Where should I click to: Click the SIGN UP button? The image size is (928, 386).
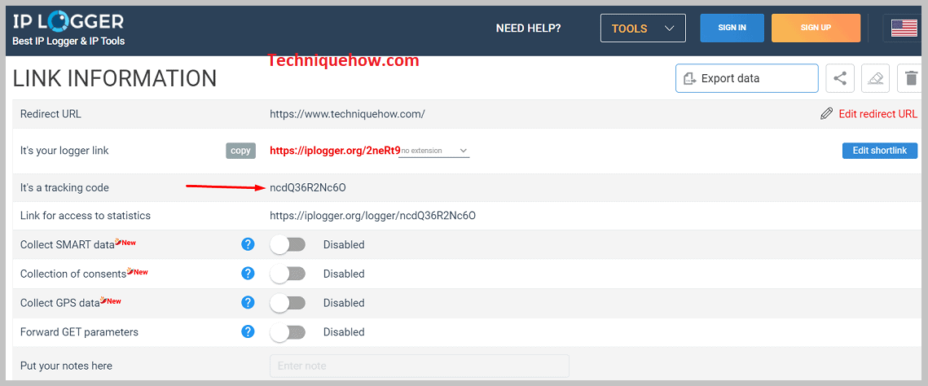point(816,28)
